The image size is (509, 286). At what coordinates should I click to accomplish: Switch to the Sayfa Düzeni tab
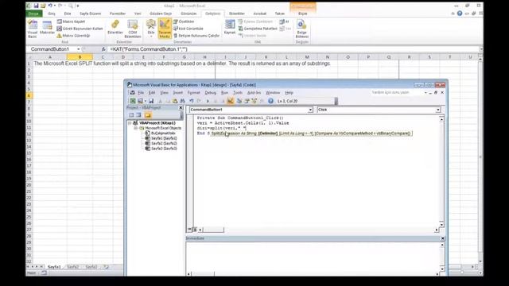click(x=90, y=14)
